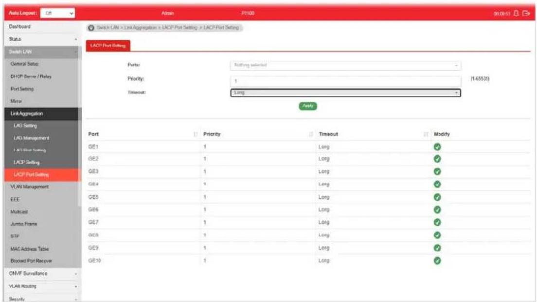Click the GE1 port cell
537x302 pixels.
pos(93,147)
